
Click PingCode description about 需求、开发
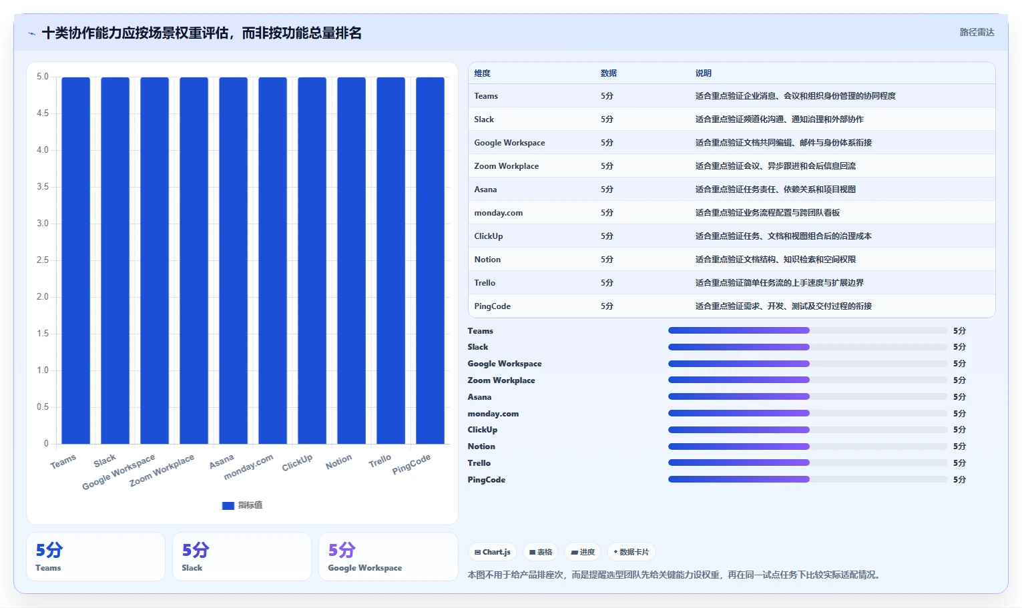(x=783, y=306)
